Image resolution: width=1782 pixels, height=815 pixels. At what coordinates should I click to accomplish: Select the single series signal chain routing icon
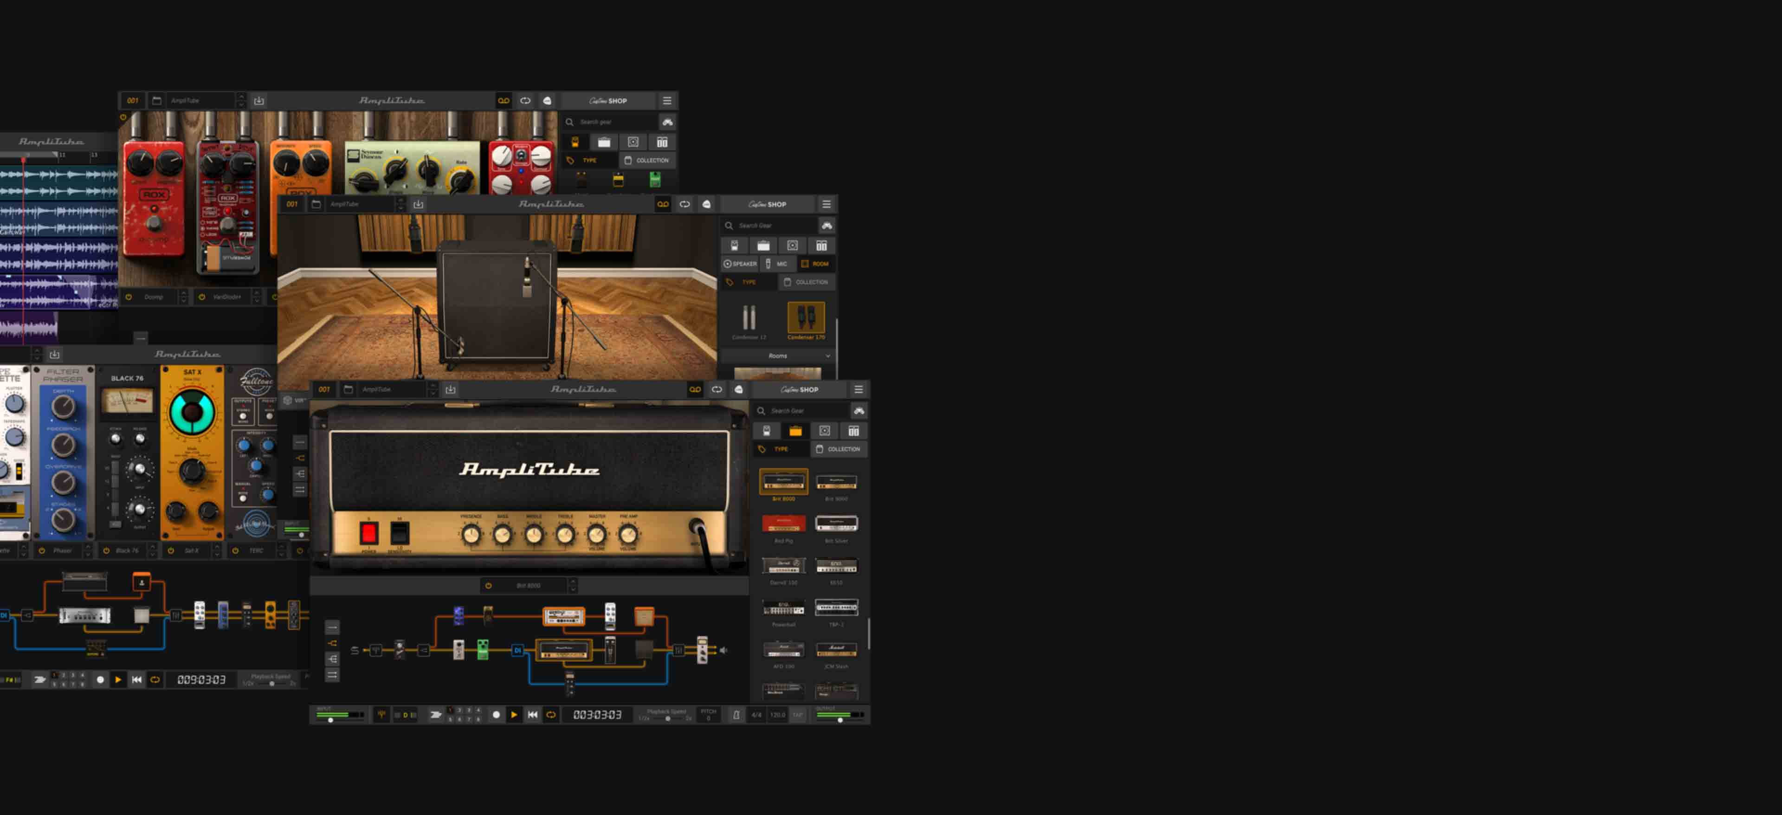(x=333, y=627)
